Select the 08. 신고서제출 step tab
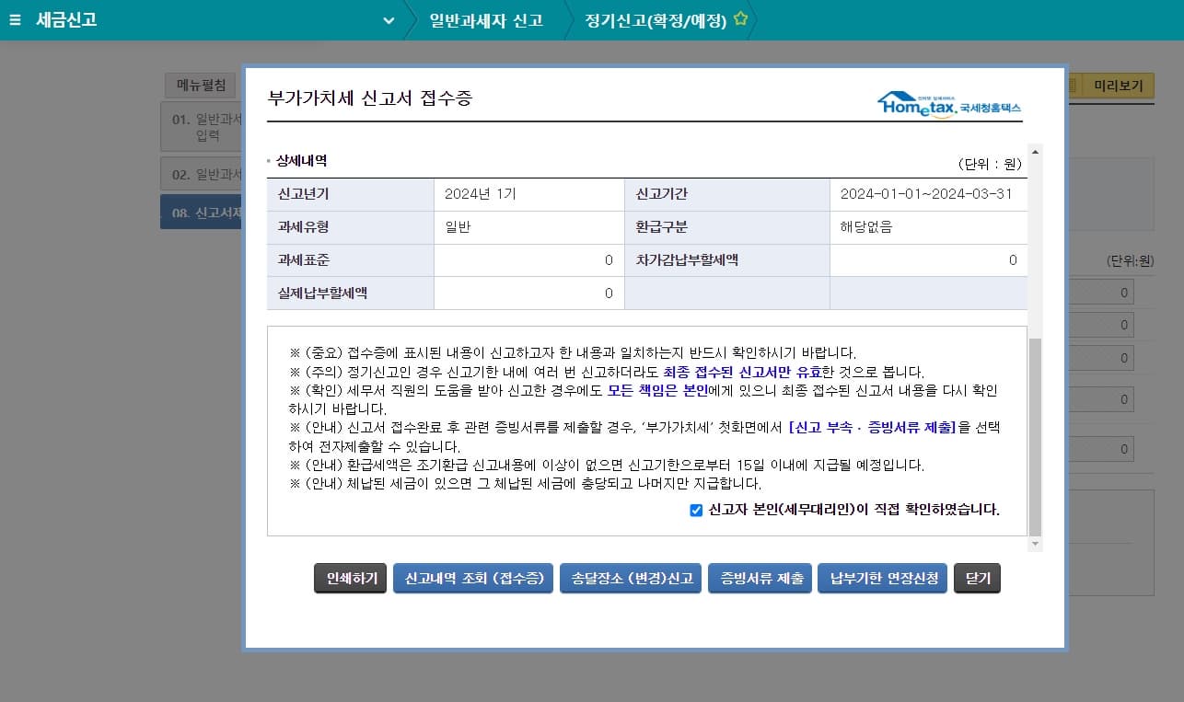The height and width of the screenshot is (702, 1184). pyautogui.click(x=202, y=213)
